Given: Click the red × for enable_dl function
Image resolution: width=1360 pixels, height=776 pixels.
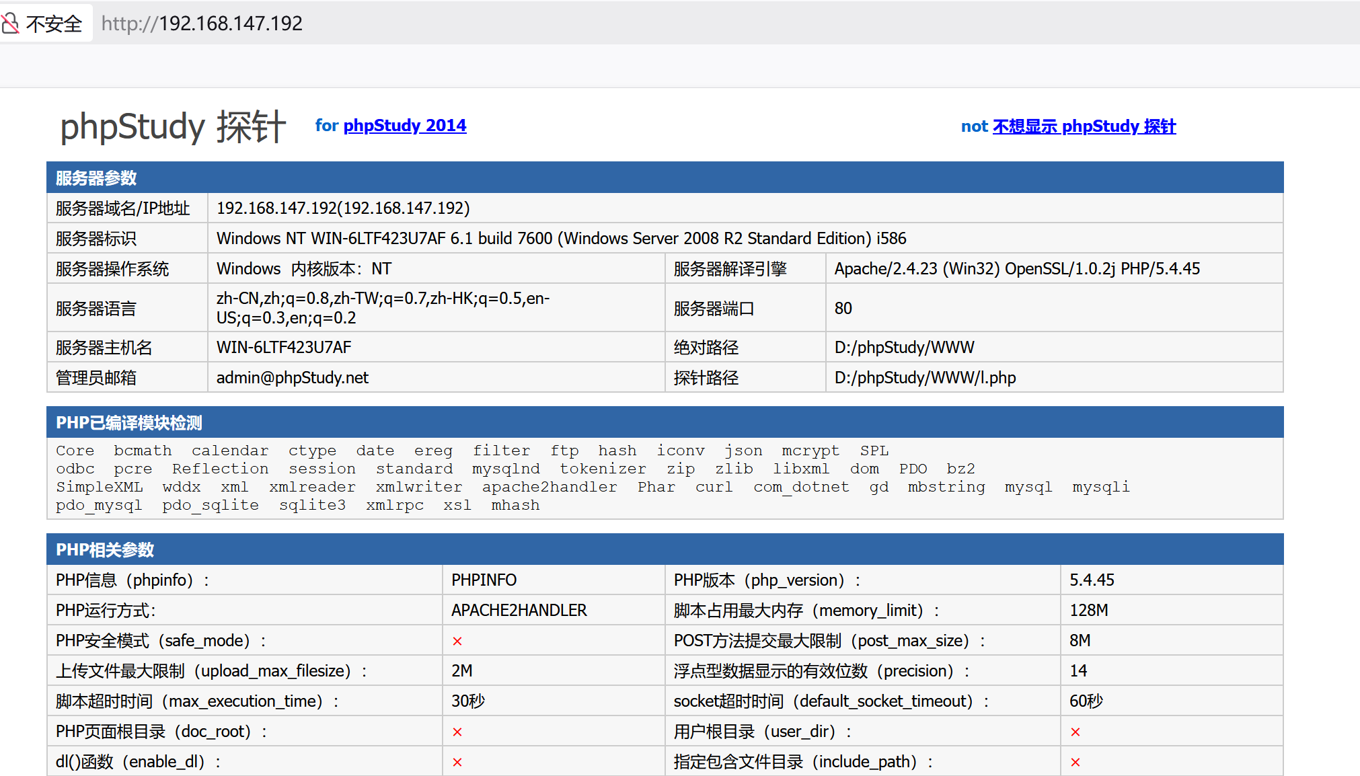Looking at the screenshot, I should (457, 761).
